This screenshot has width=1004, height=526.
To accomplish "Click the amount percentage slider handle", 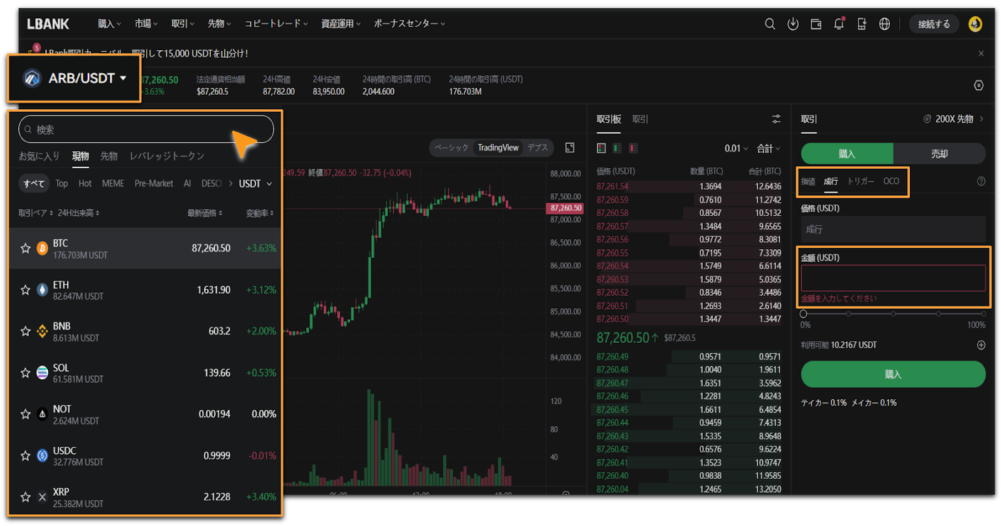I will point(803,314).
